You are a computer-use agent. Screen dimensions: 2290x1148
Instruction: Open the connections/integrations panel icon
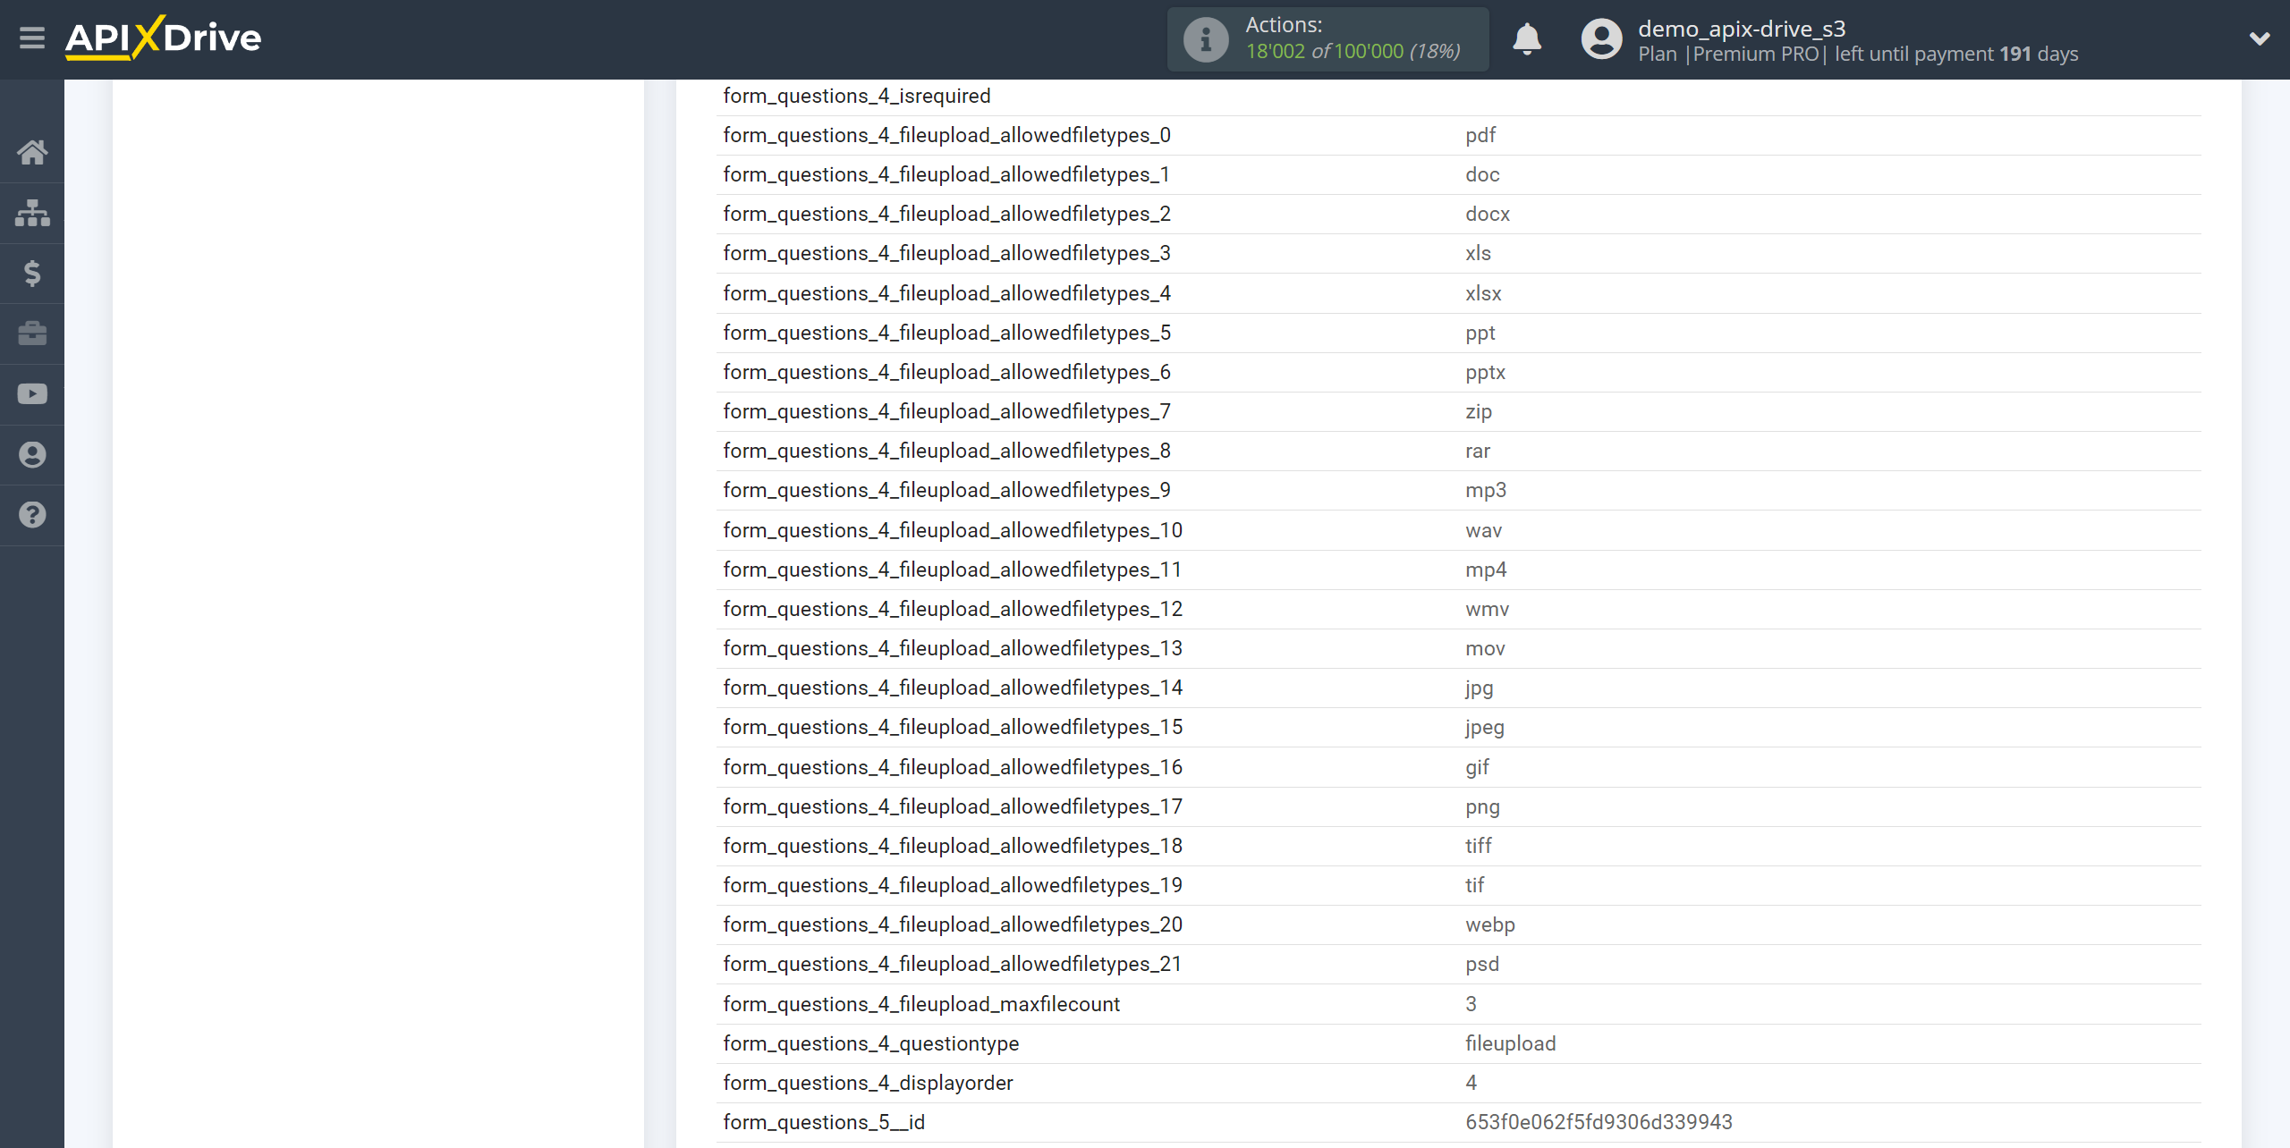pos(32,212)
